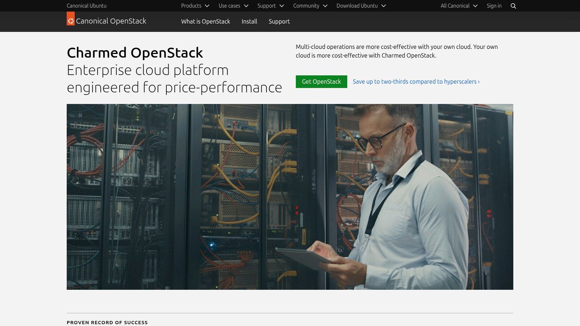Screen dimensions: 580x326
Task: Click the Sign in link
Action: pos(494,6)
